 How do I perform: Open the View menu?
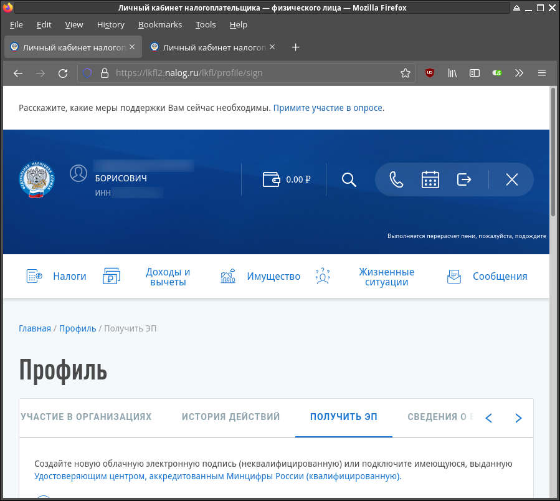point(74,25)
